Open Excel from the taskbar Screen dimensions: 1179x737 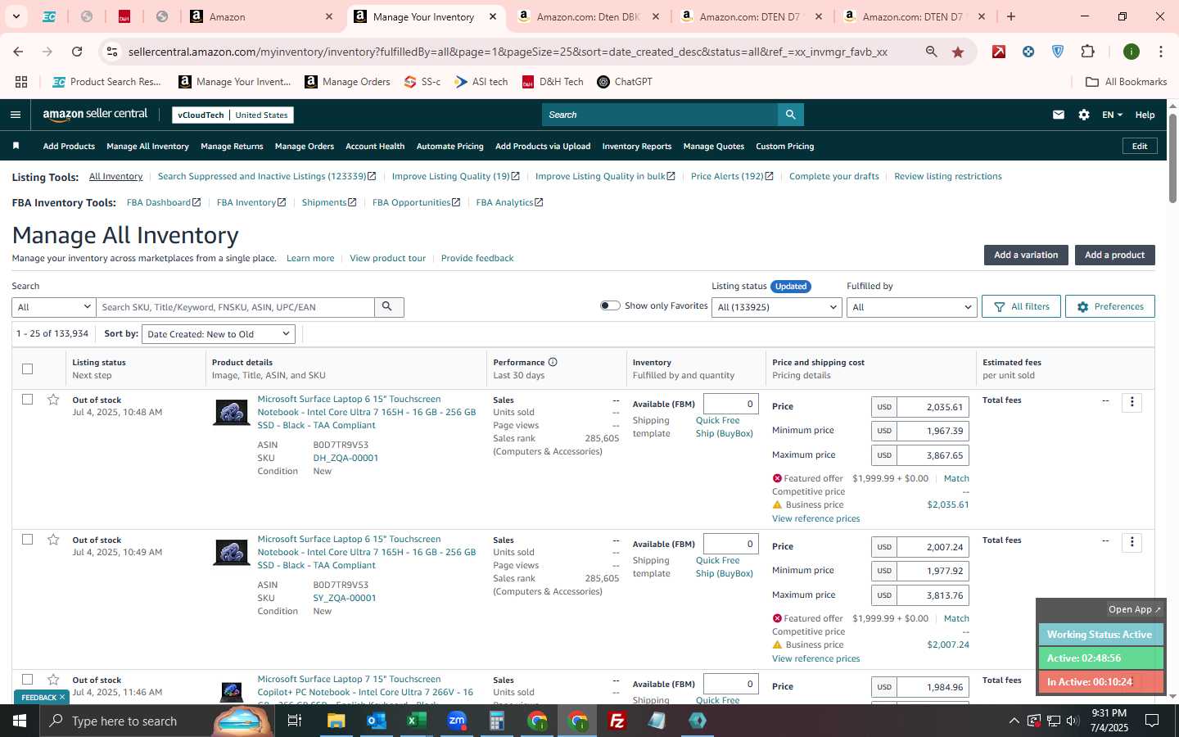tap(416, 721)
